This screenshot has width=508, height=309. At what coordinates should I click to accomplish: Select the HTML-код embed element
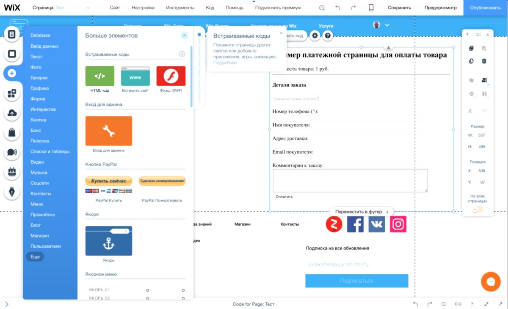point(99,76)
